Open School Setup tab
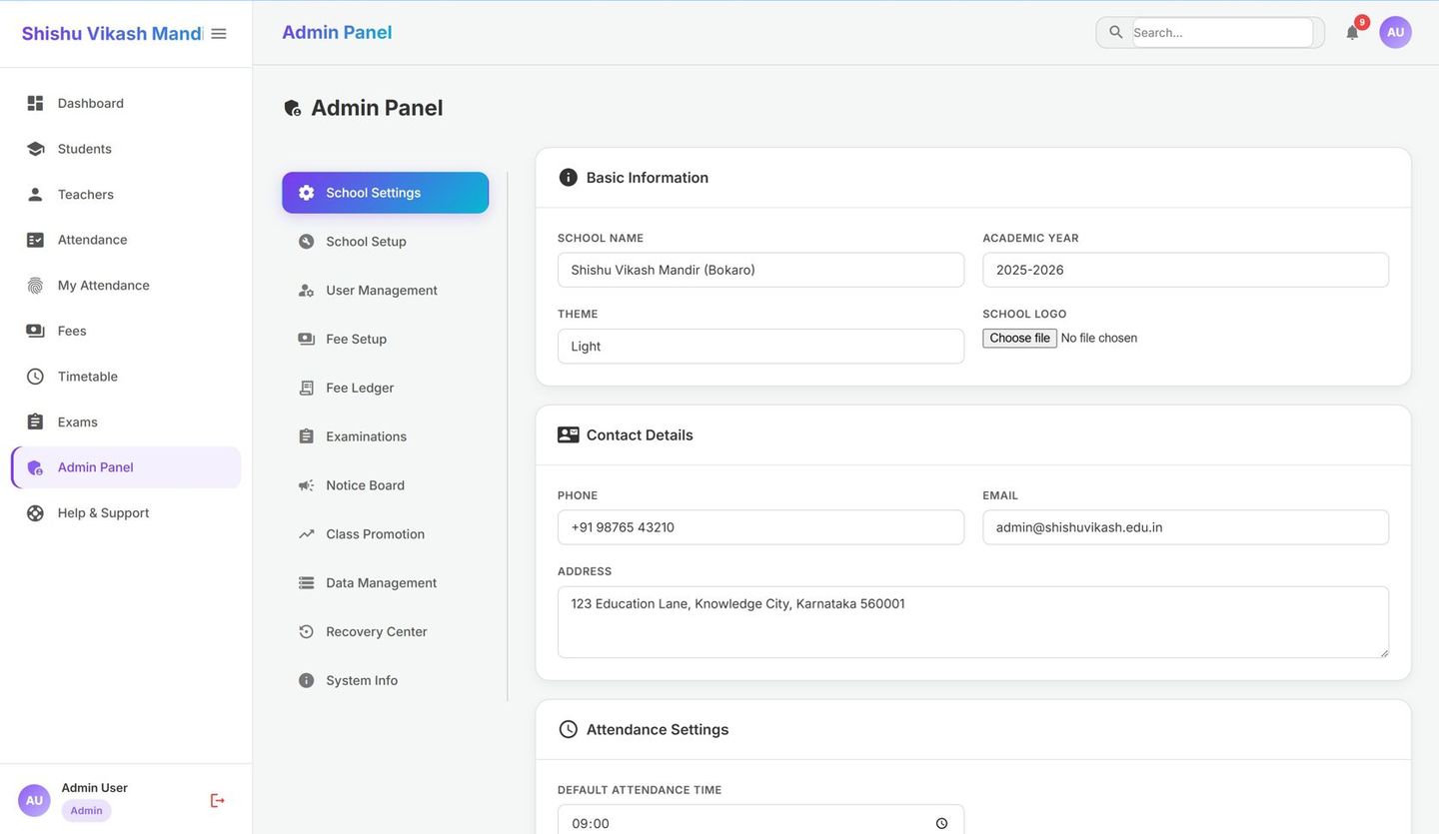The width and height of the screenshot is (1439, 834). pyautogui.click(x=385, y=242)
